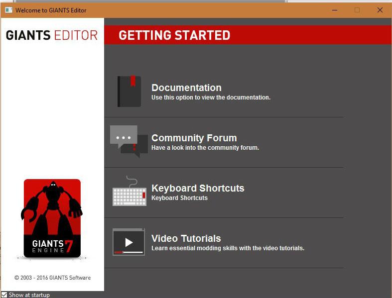Click 'Learn essential modding skills' description text

(228, 248)
